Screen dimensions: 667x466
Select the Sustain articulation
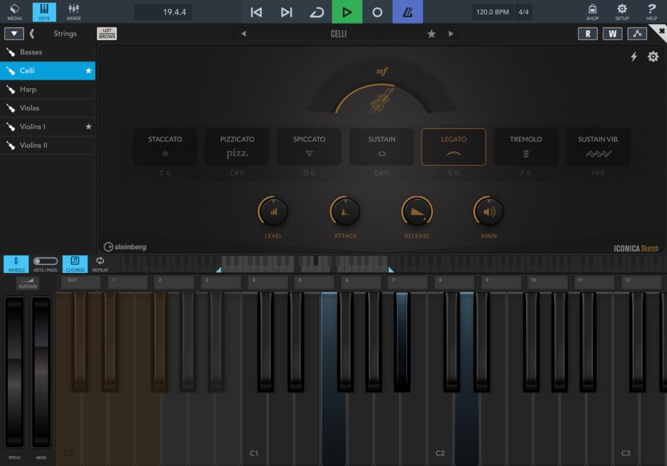[382, 147]
